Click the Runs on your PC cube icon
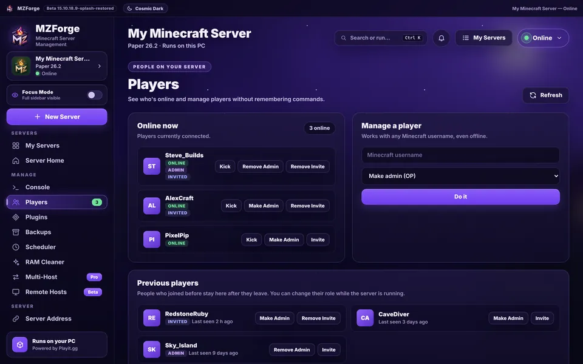The image size is (583, 364). [19, 345]
